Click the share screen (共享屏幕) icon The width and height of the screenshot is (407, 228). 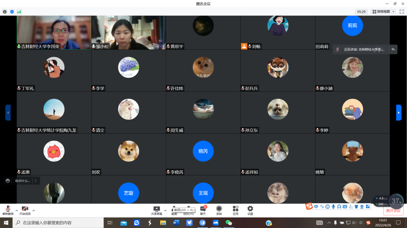coord(157,209)
